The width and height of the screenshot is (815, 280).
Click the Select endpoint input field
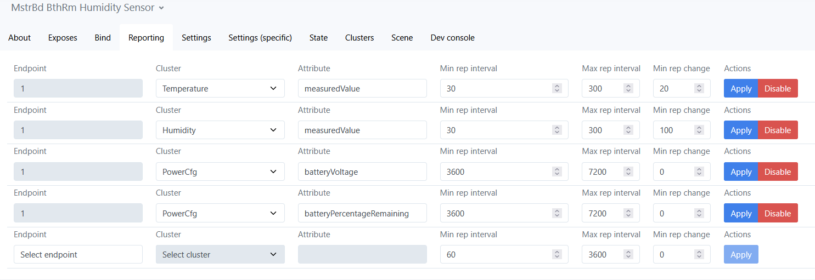tap(78, 254)
